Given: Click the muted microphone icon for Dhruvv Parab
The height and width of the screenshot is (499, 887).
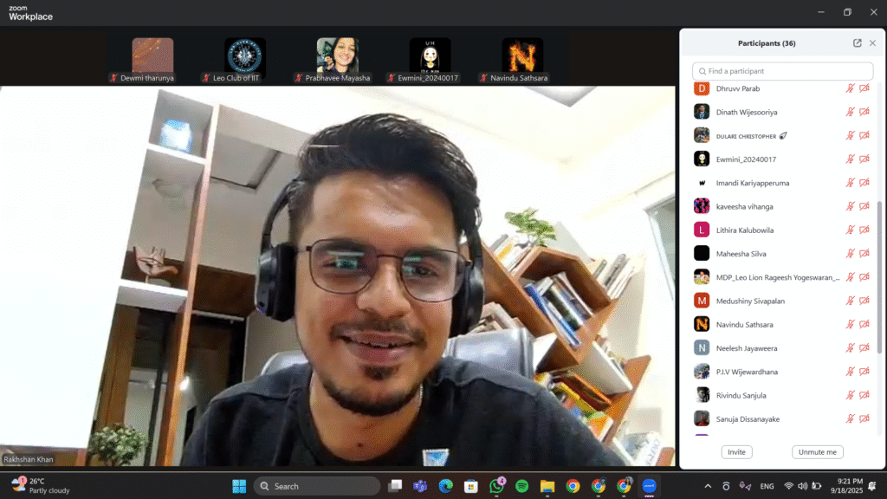Looking at the screenshot, I should [851, 88].
